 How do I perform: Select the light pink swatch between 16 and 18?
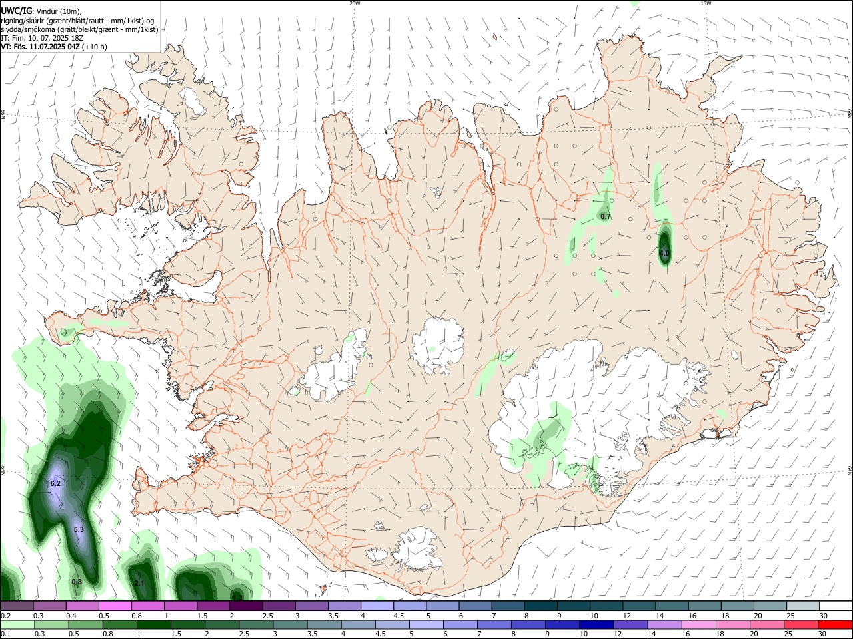coord(699,625)
